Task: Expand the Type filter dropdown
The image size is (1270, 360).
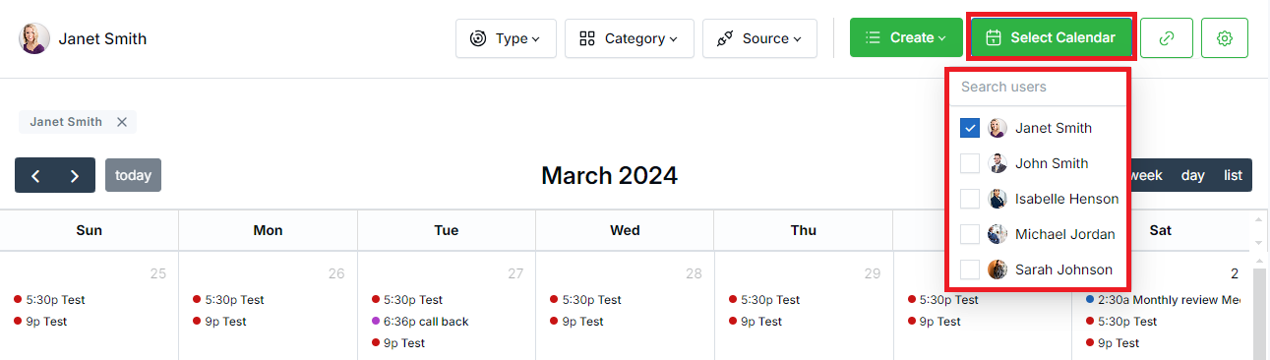Action: tap(506, 38)
